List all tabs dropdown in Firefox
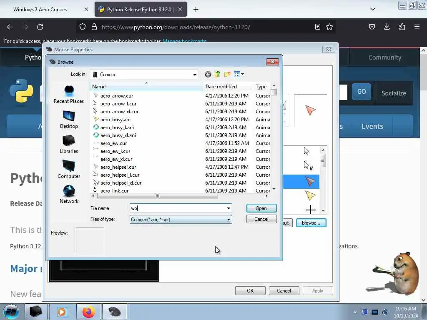The image size is (427, 320). point(373,9)
